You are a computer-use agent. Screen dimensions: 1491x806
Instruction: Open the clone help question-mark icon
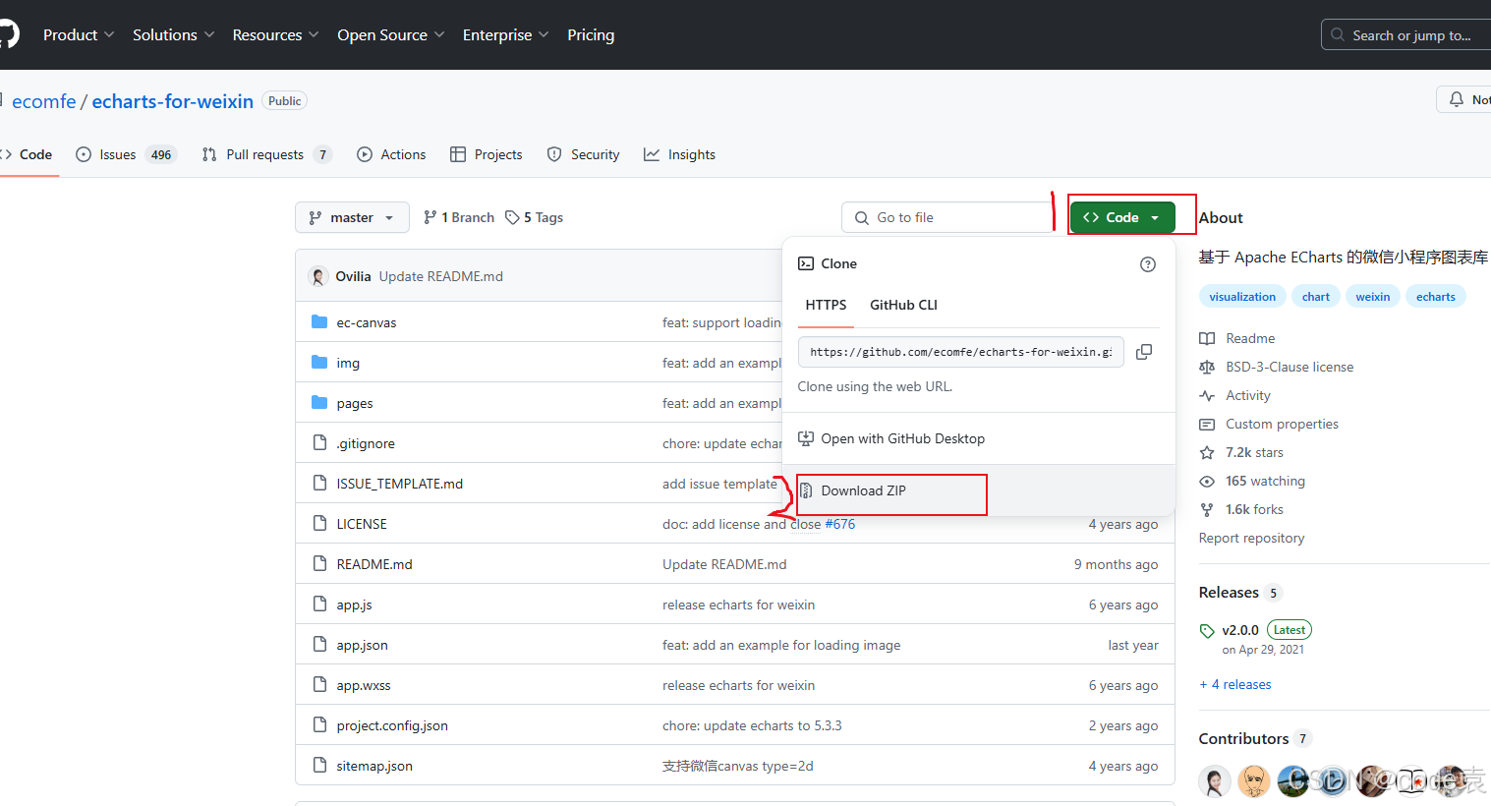[1148, 264]
